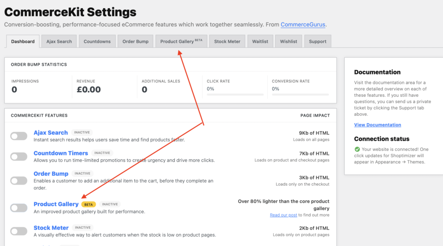Open the Ajax Search feature link
Viewport: 443px width, 246px height.
tap(51, 132)
